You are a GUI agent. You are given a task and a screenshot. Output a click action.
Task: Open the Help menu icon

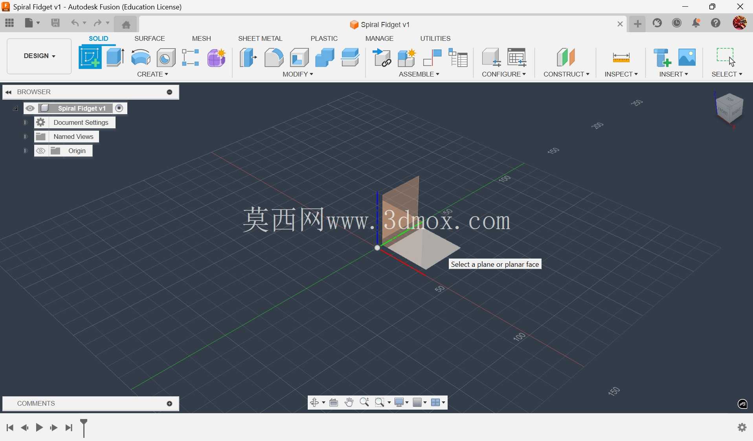coord(716,23)
